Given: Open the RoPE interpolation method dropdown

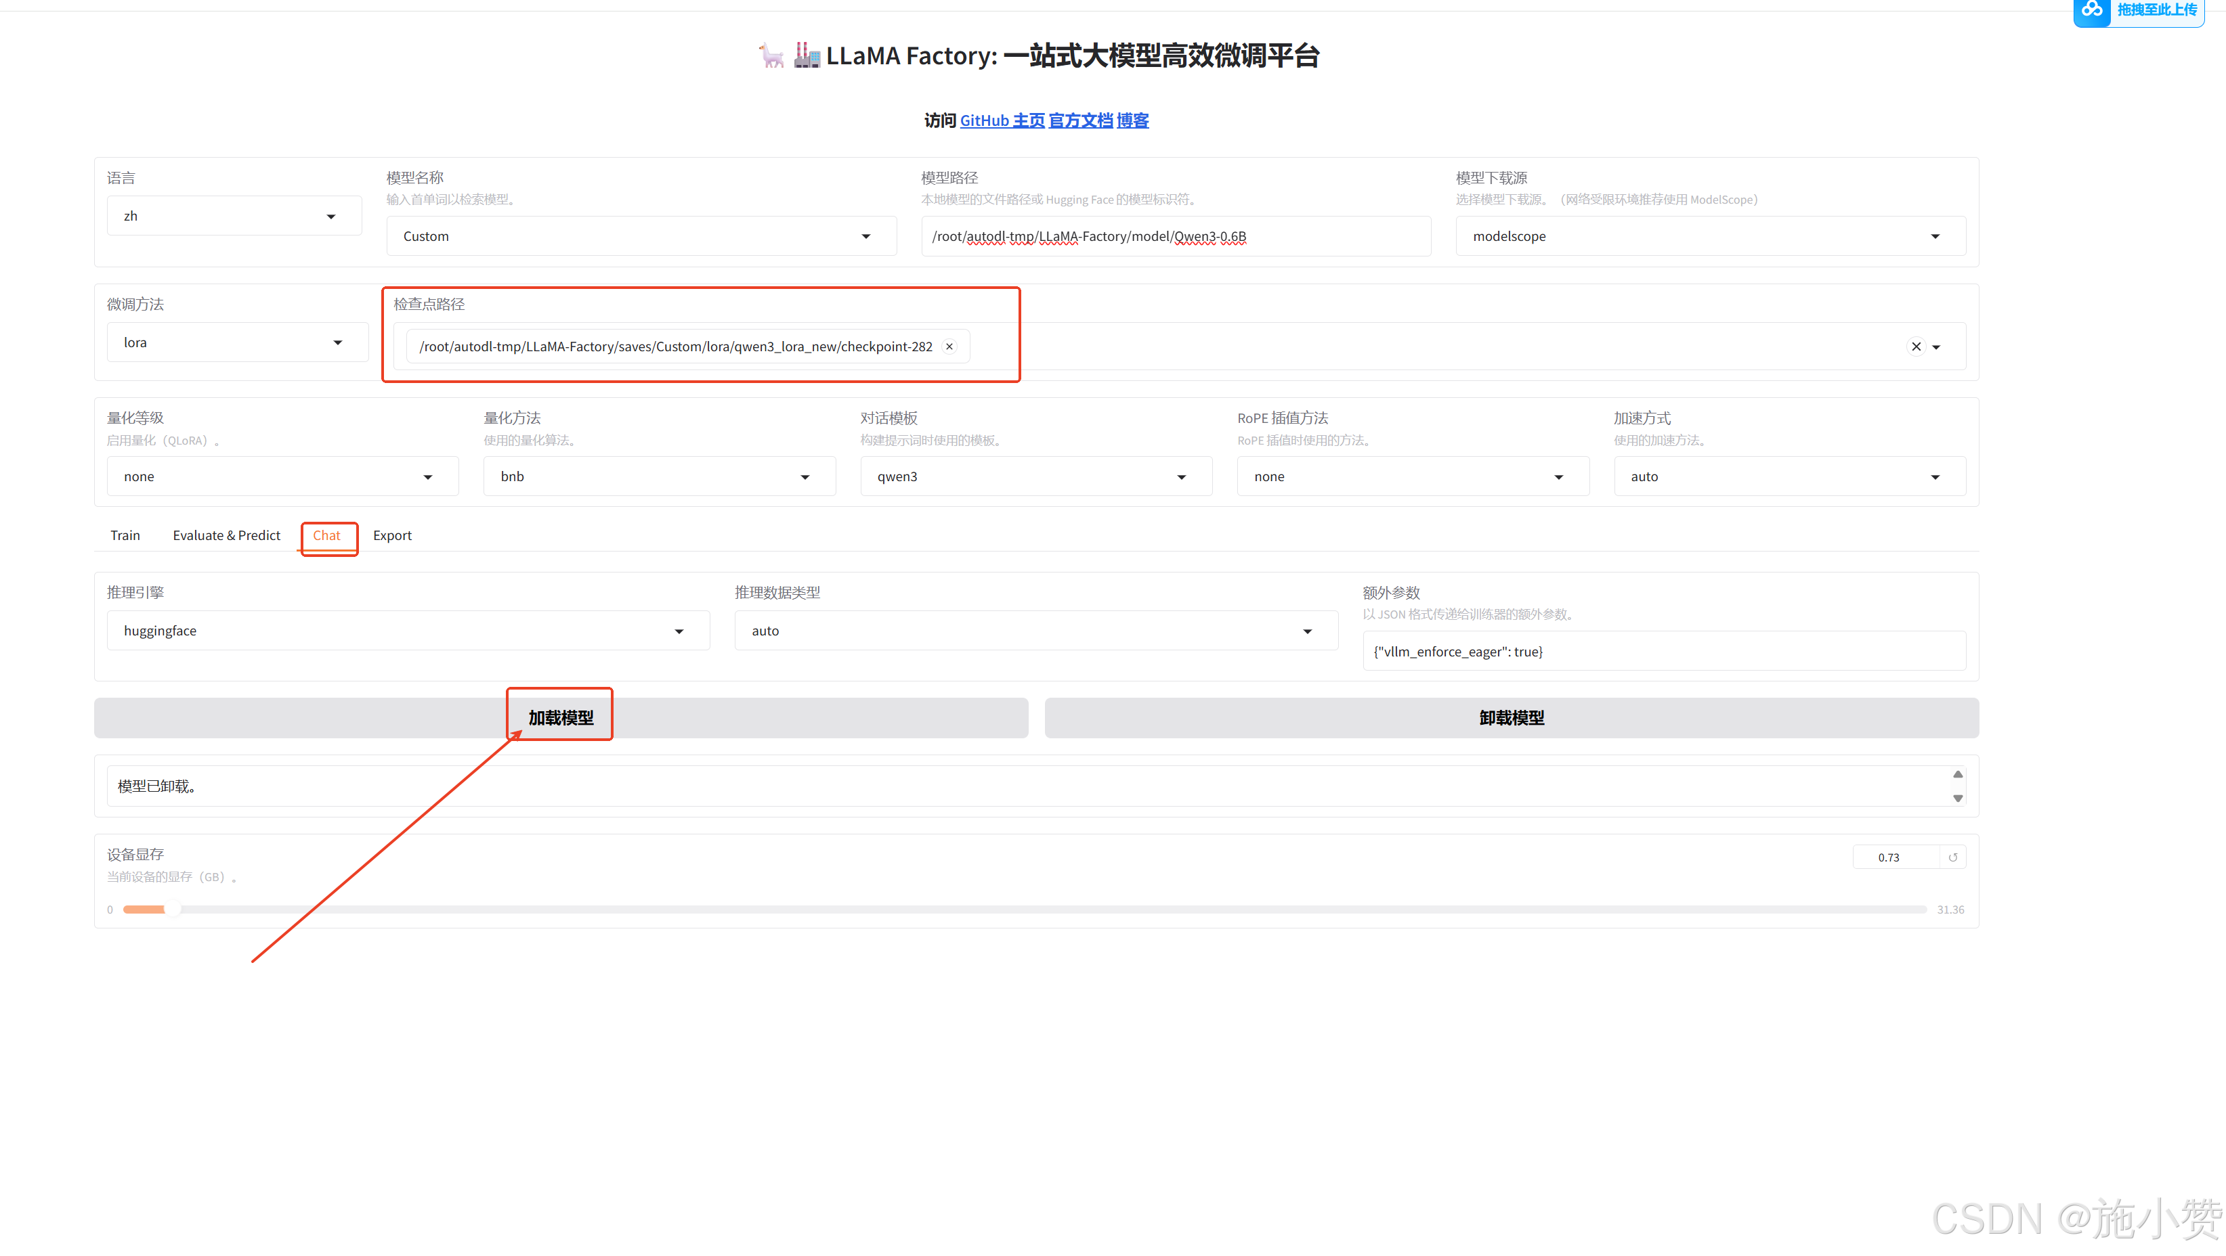Looking at the screenshot, I should tap(1413, 476).
